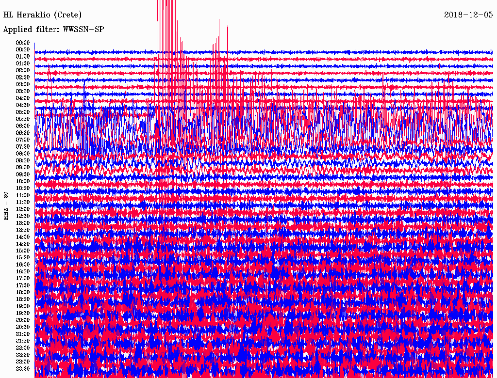This screenshot has height=378, width=497.
Task: Click the 05:00 time label
Action: pos(23,112)
